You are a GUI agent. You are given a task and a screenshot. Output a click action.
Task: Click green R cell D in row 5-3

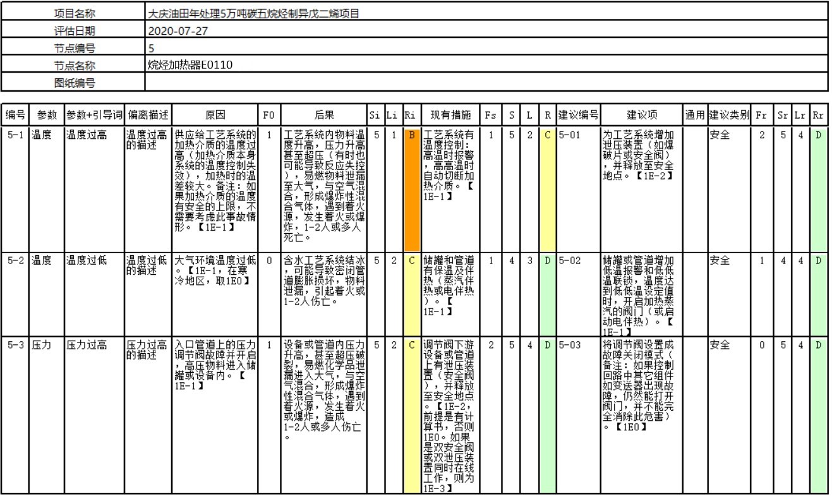point(548,416)
